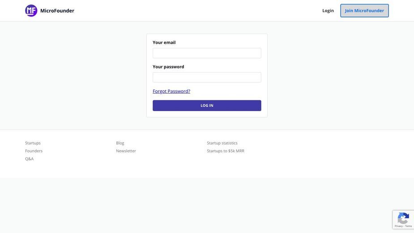This screenshot has width=414, height=233.
Task: Visit the Blog footer link
Action: tap(120, 143)
